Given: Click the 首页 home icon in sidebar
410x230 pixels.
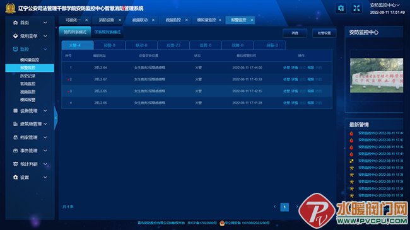Looking at the screenshot, I should pyautogui.click(x=15, y=23).
